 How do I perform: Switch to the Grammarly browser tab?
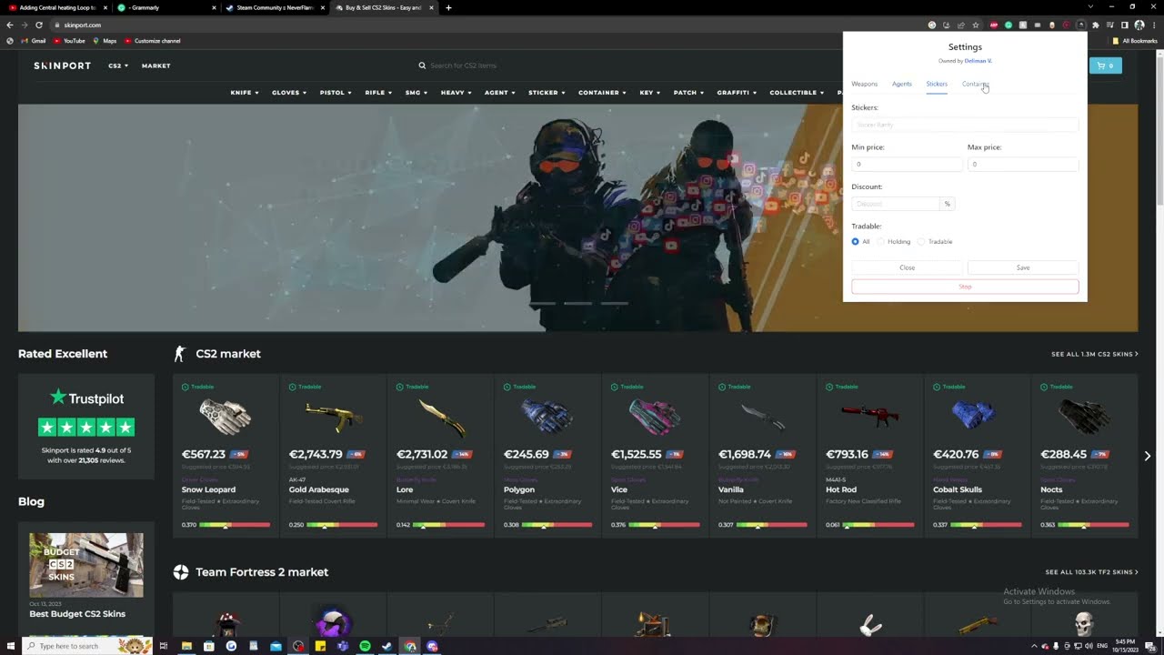pos(164,7)
